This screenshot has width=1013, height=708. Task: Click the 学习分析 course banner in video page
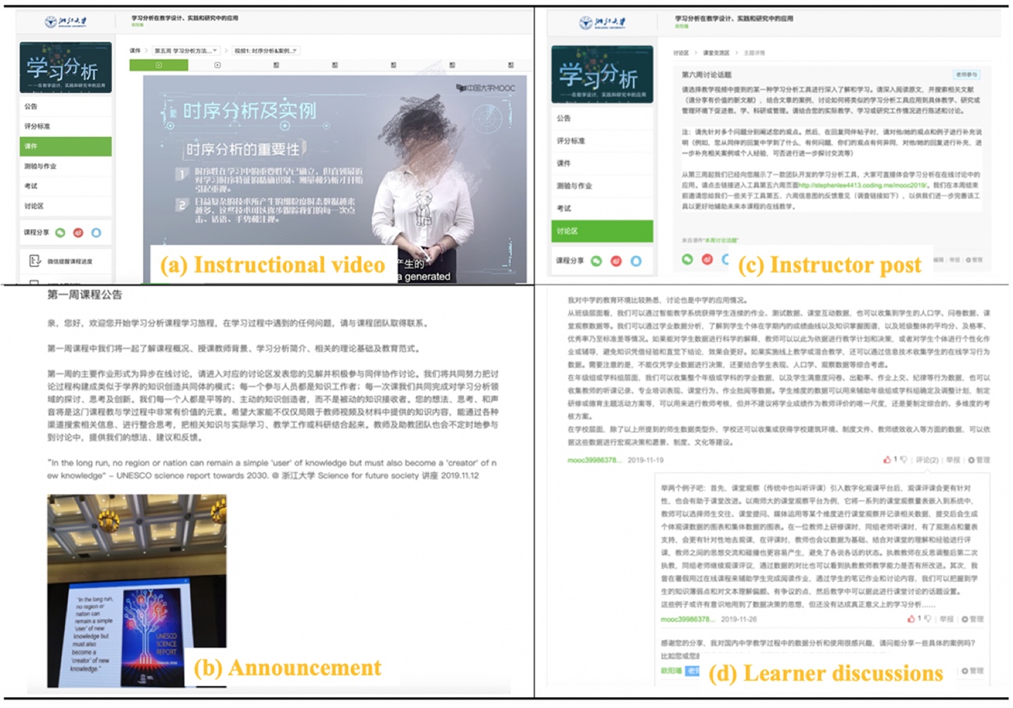66,67
